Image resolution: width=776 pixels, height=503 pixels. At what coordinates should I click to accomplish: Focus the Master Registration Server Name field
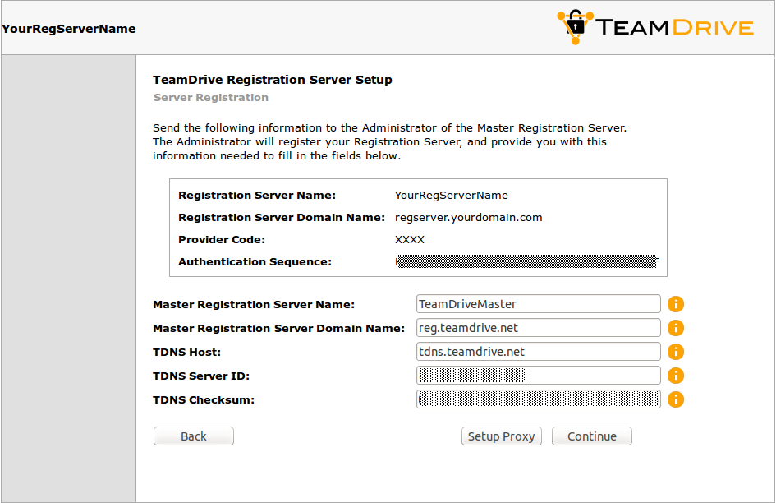(x=539, y=304)
